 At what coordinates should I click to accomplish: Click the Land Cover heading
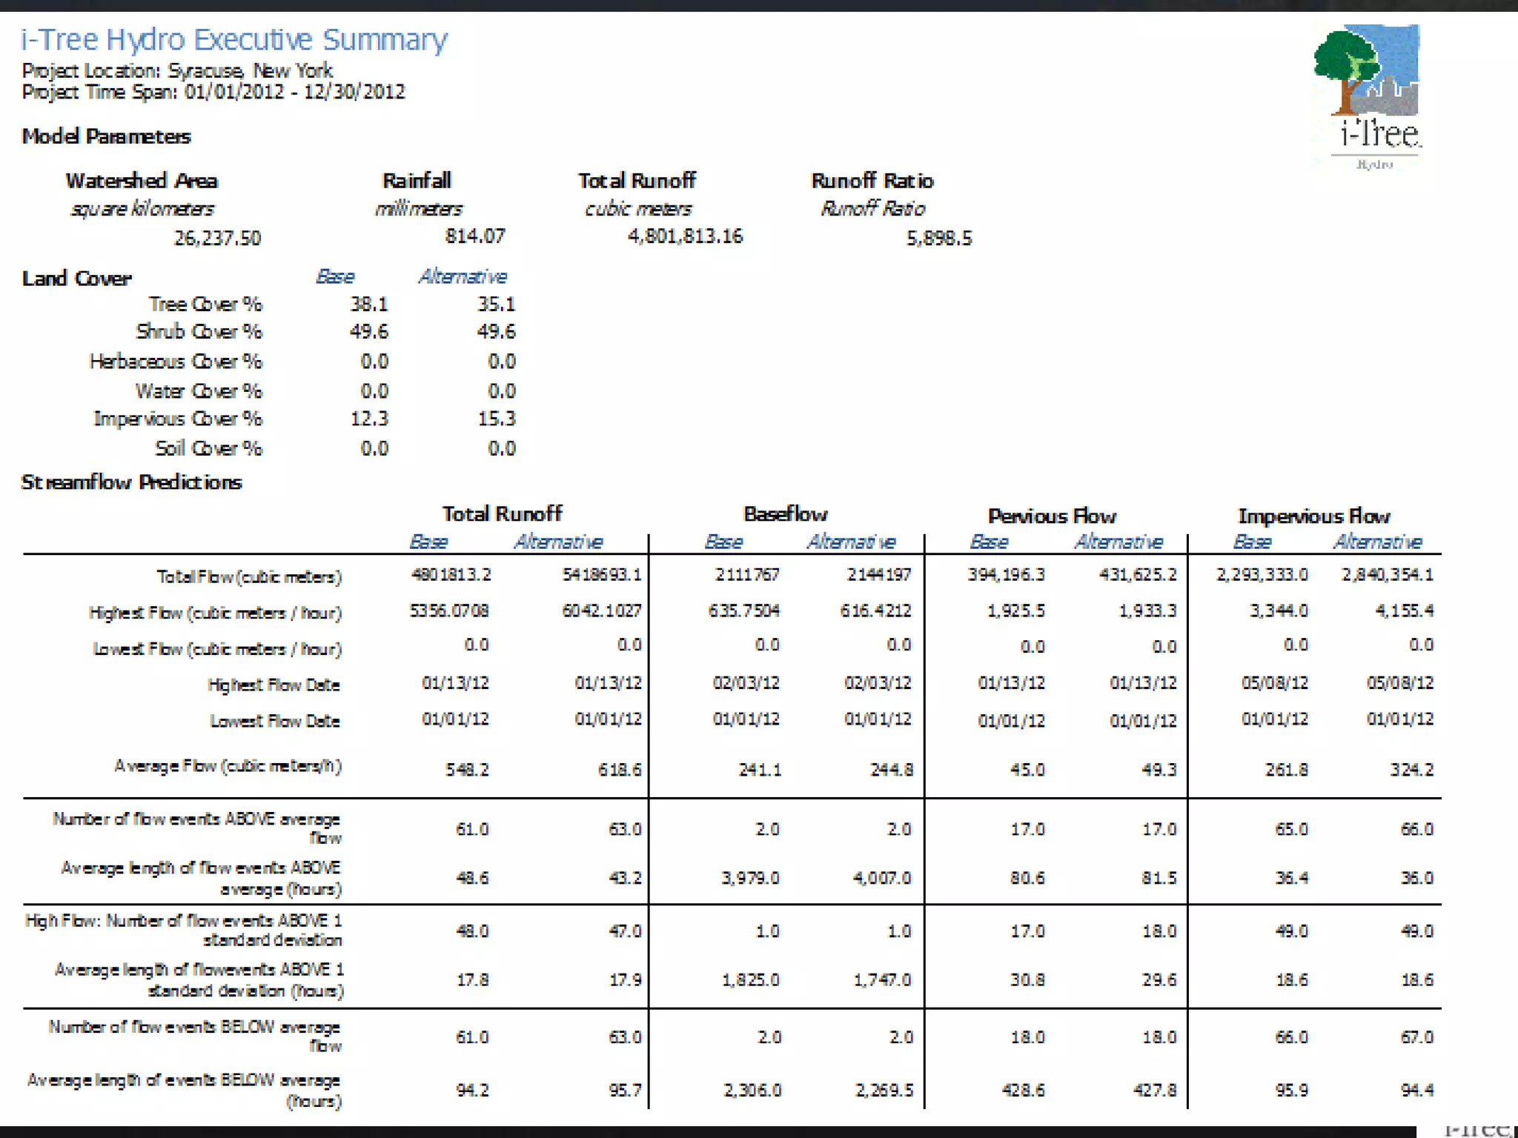click(76, 279)
